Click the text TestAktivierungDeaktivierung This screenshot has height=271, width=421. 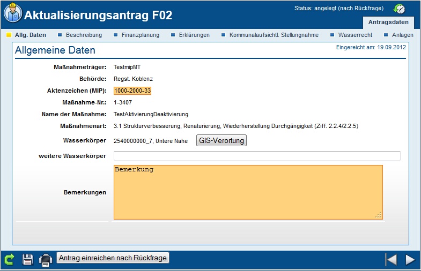click(x=151, y=114)
